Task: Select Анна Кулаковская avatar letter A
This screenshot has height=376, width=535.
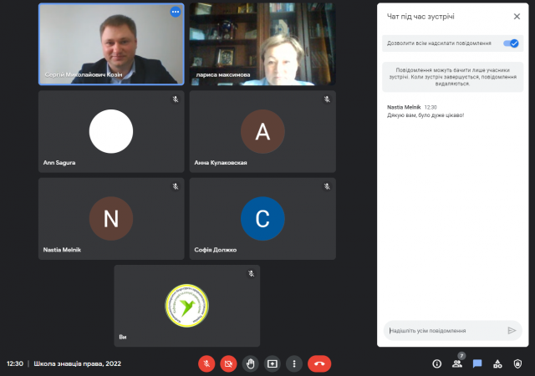Action: pos(262,131)
